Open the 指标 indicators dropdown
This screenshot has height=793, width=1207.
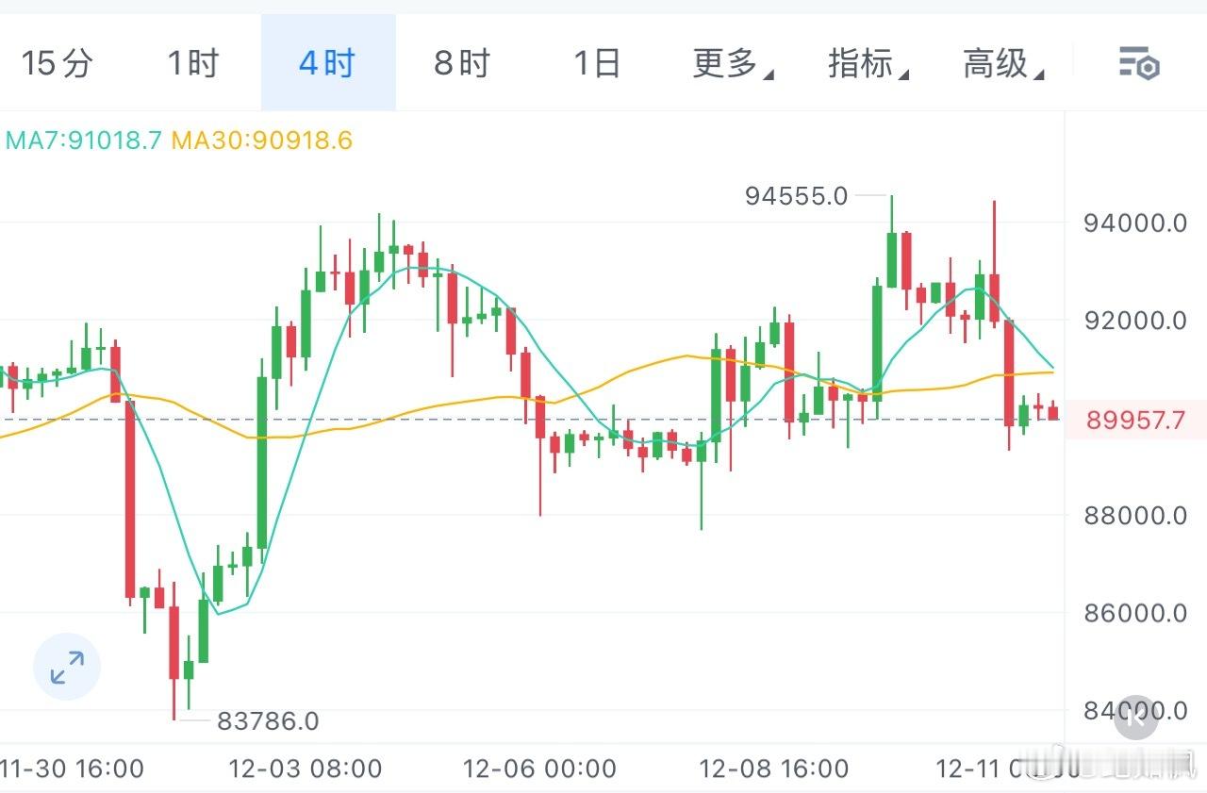[x=865, y=62]
